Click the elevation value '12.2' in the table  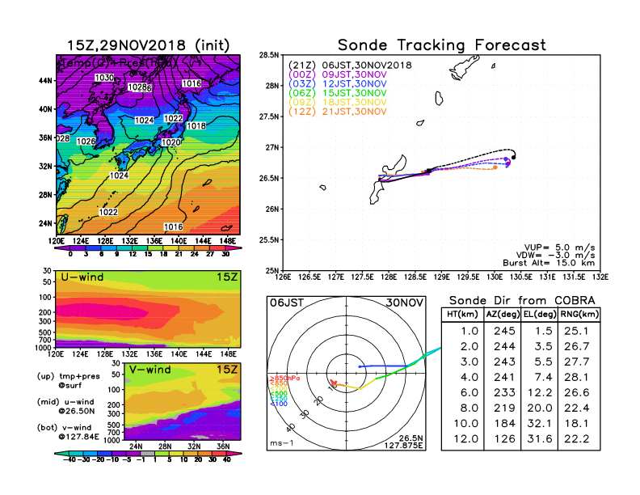click(x=540, y=392)
